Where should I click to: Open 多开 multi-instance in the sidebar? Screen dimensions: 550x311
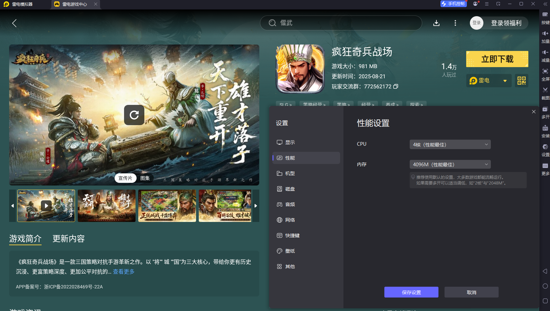tap(545, 113)
